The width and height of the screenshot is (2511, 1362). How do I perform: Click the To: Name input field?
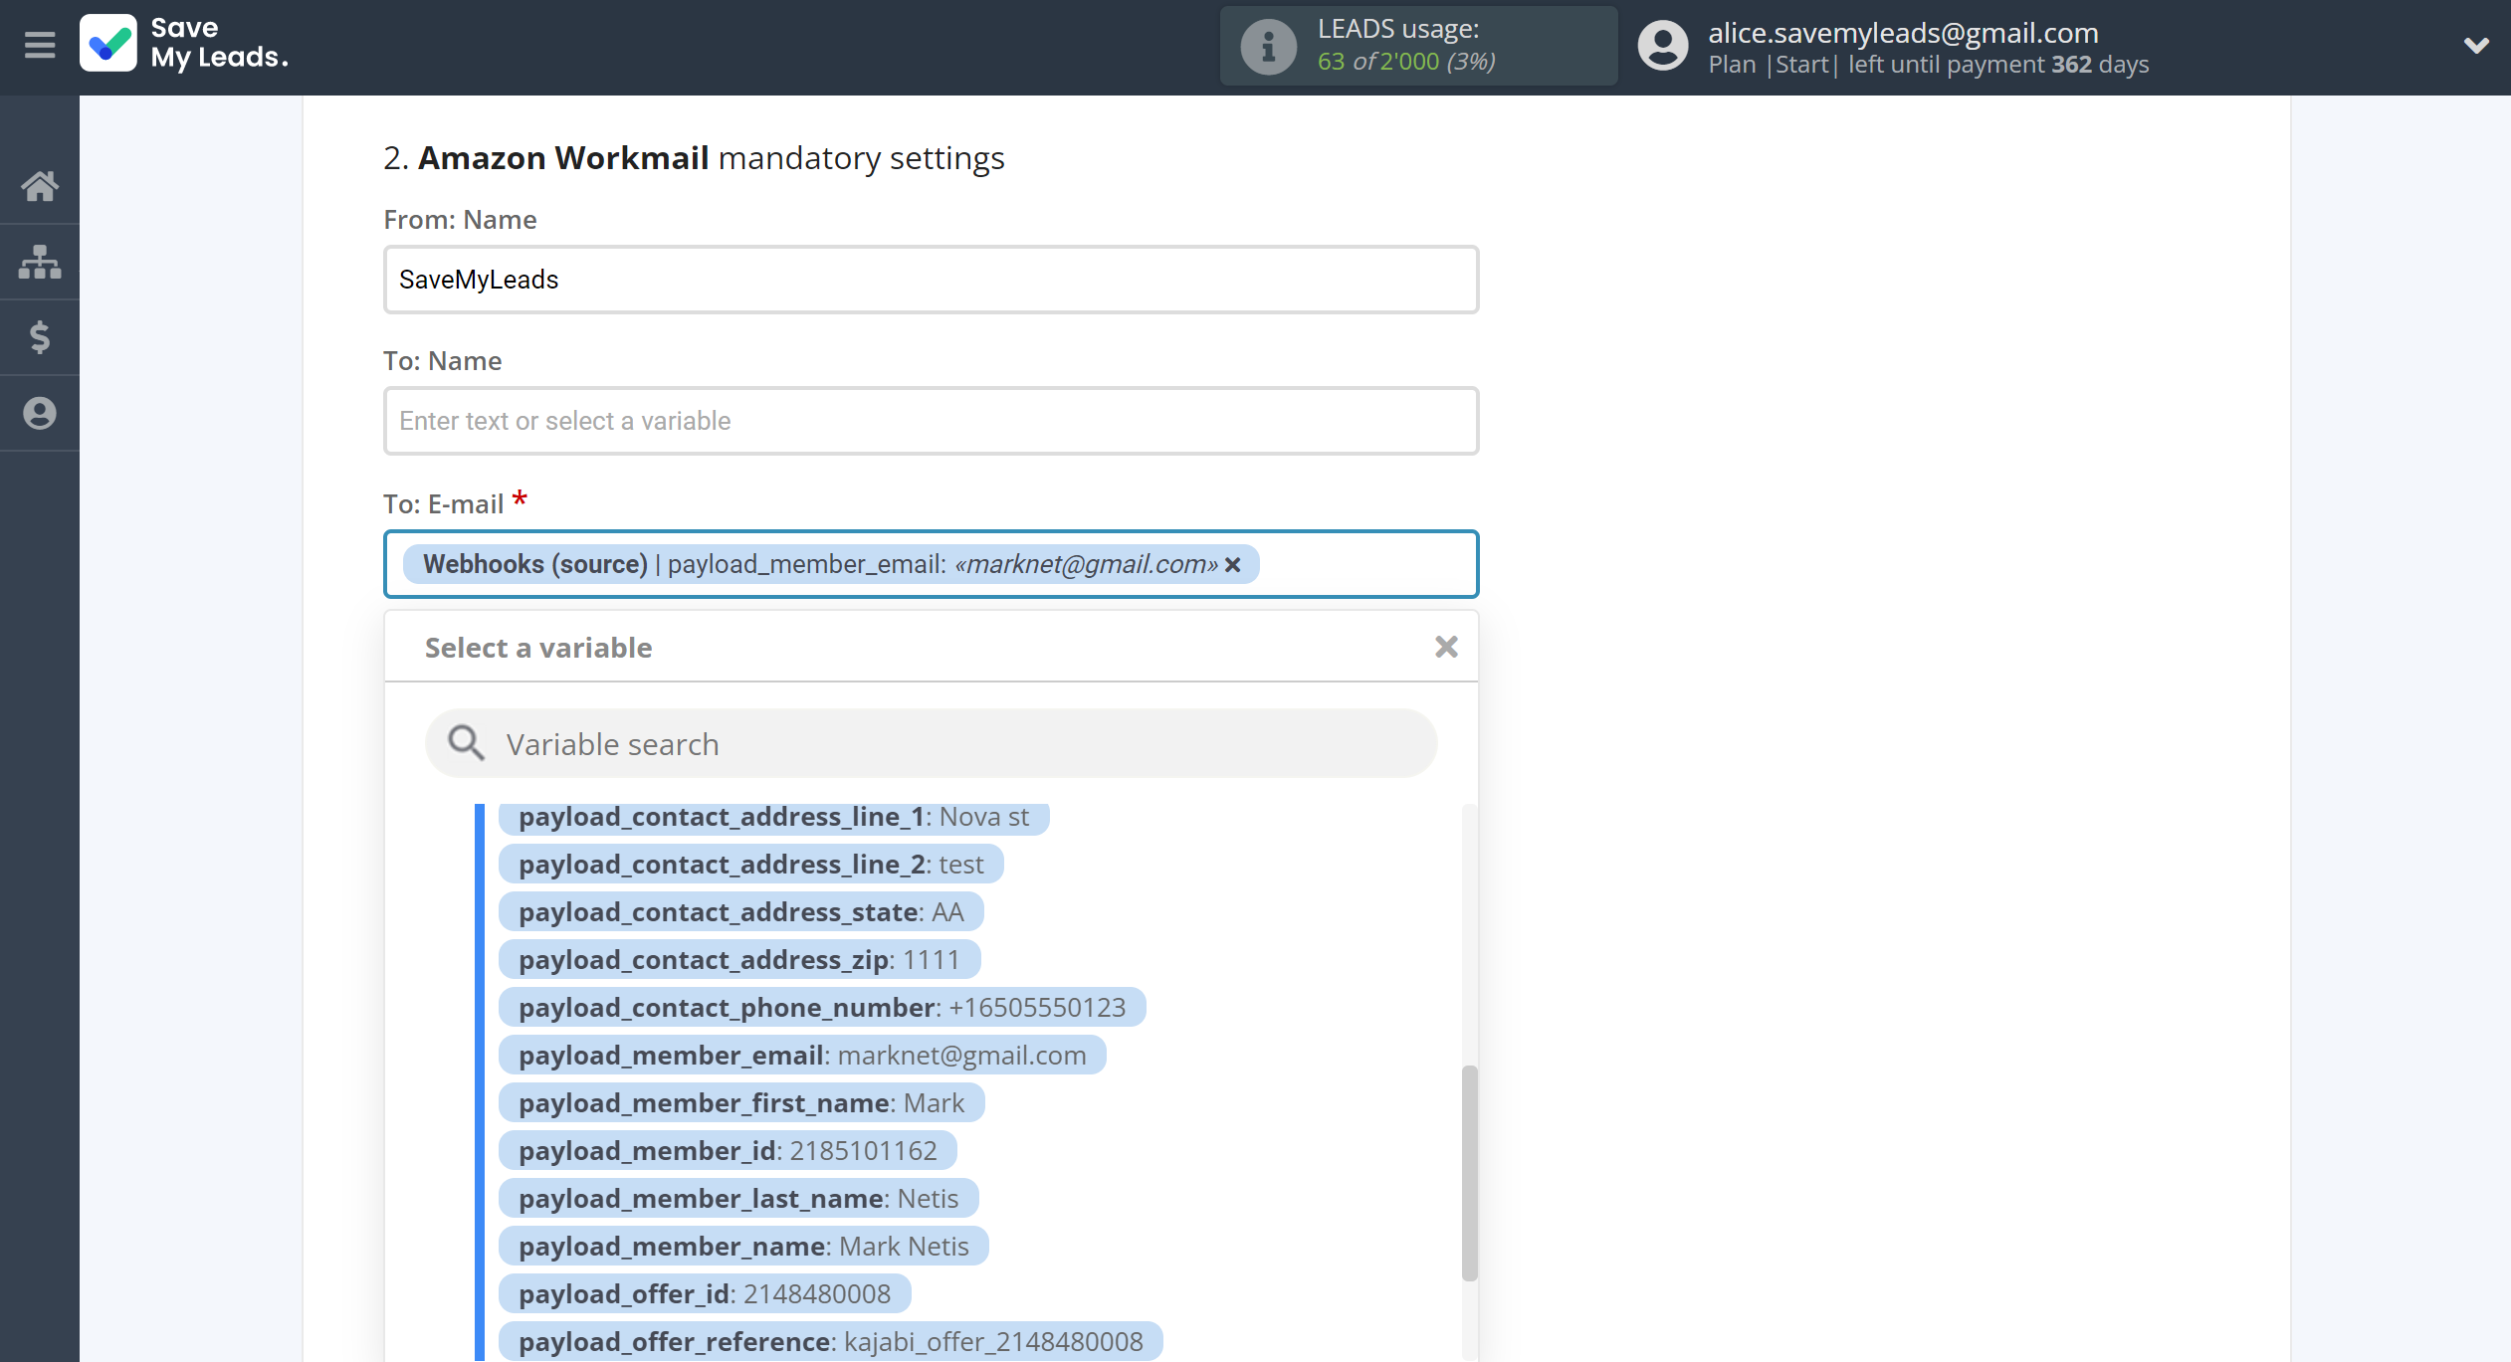932,421
